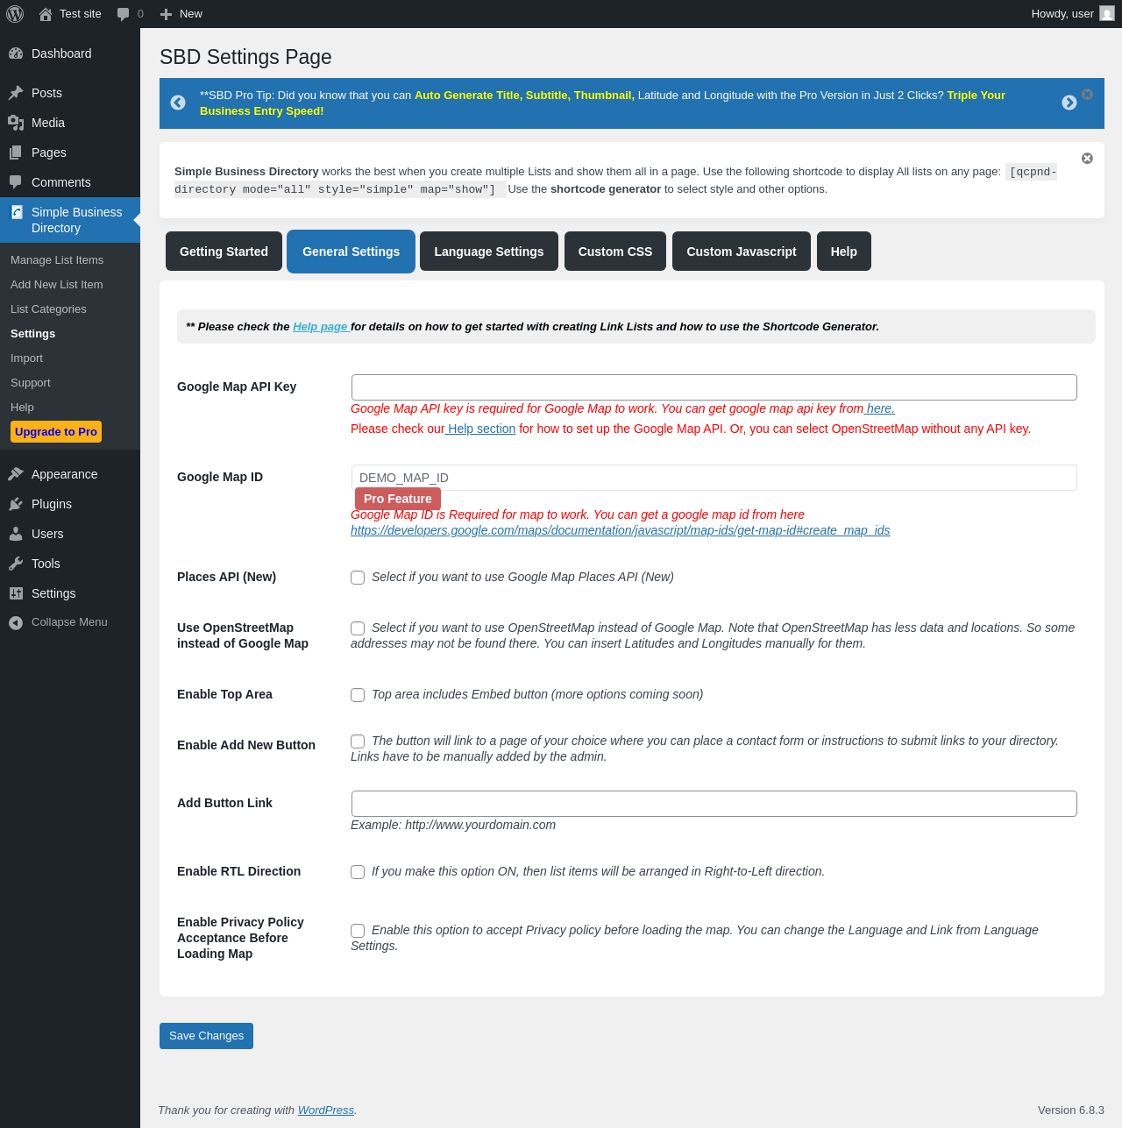Click the Users icon in sidebar
The width and height of the screenshot is (1122, 1128).
pos(16,534)
